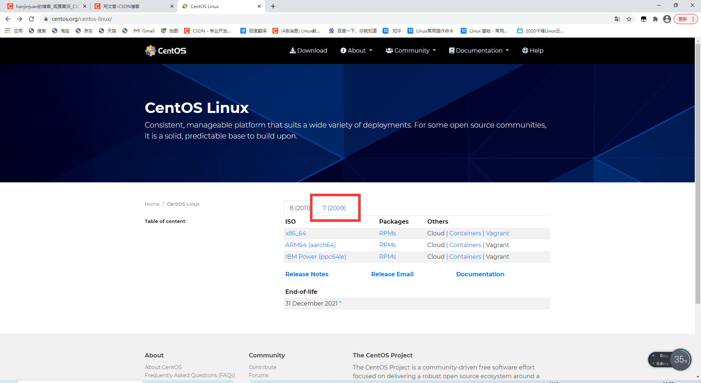
Task: Open Containers link in the ARM64 row
Action: pyautogui.click(x=465, y=245)
